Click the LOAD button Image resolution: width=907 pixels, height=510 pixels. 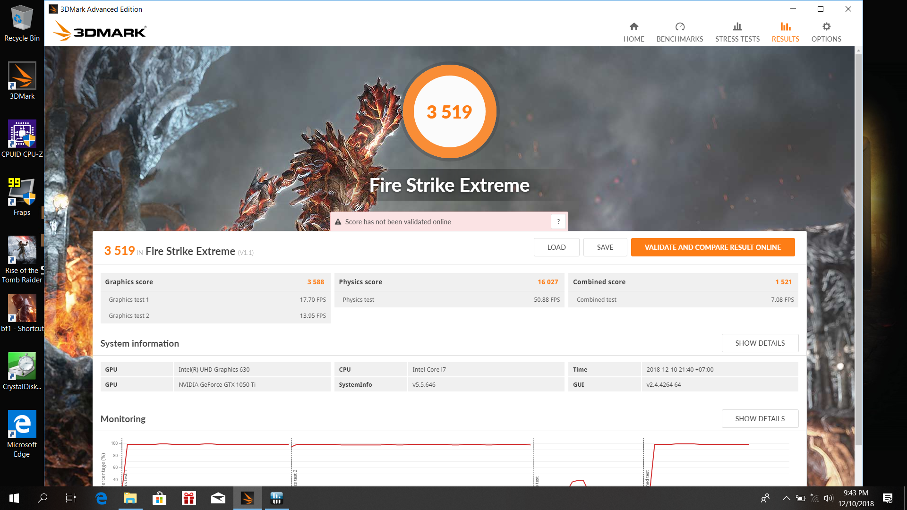click(x=556, y=247)
